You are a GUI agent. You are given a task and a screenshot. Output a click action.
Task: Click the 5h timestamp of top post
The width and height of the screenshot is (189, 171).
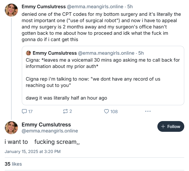(x=130, y=7)
